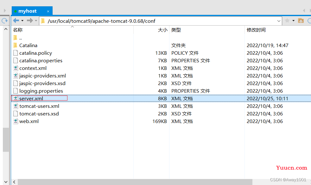
Task: Click the horizontal scrollbar left arrow
Action: pos(14,182)
